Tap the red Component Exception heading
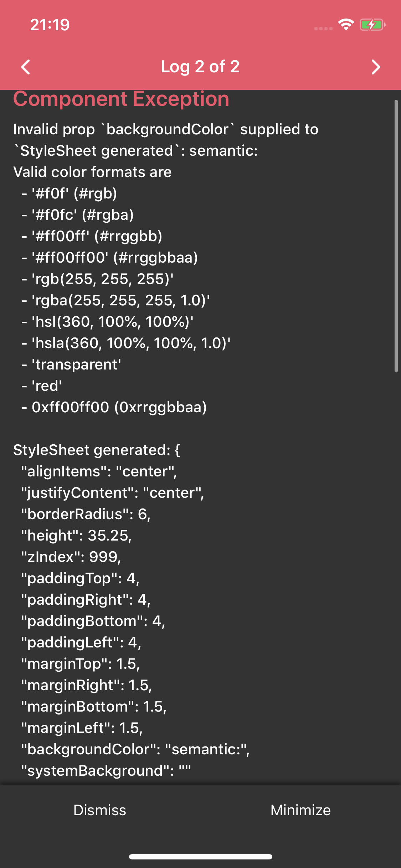This screenshot has width=401, height=868. point(120,99)
